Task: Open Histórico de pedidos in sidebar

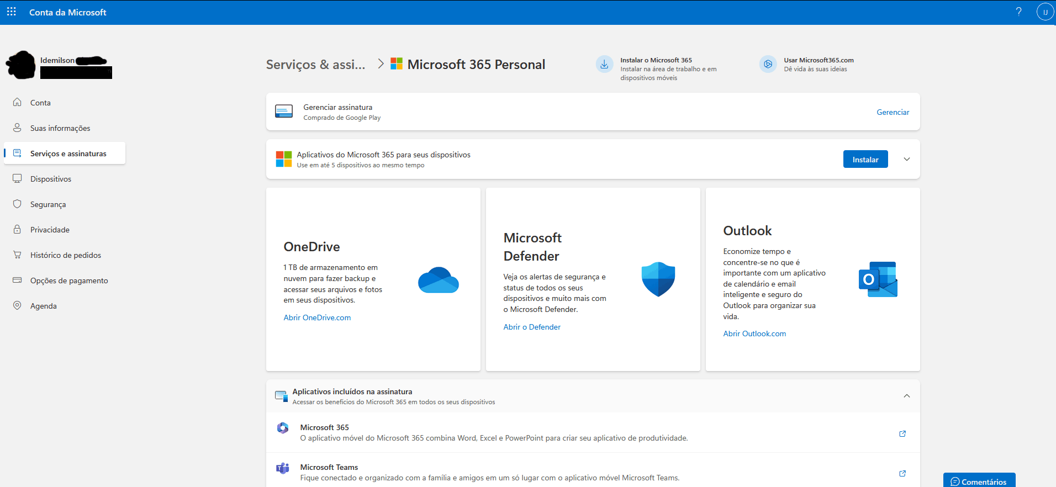Action: click(66, 255)
